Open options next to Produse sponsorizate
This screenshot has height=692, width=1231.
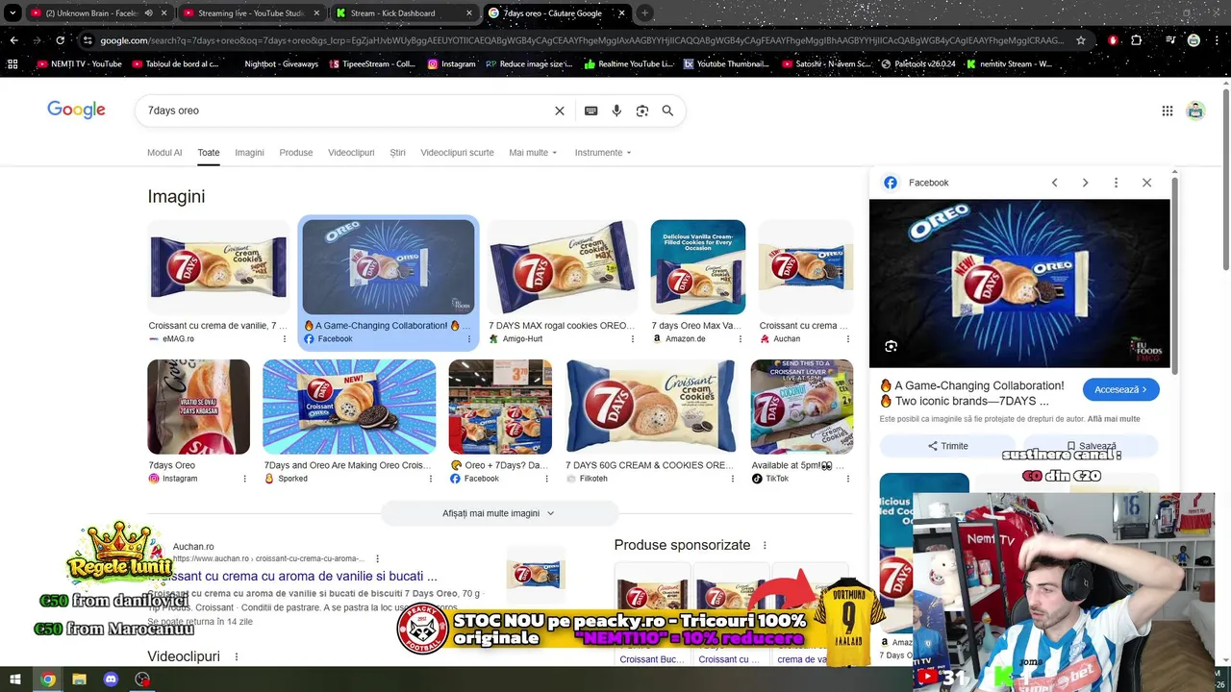pos(765,545)
